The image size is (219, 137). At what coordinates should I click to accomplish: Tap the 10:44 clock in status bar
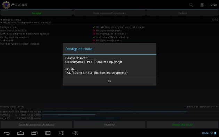point(205,133)
